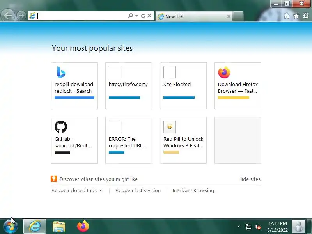This screenshot has width=312, height=234.
Task: Open Favorites star icon
Action: click(x=296, y=16)
